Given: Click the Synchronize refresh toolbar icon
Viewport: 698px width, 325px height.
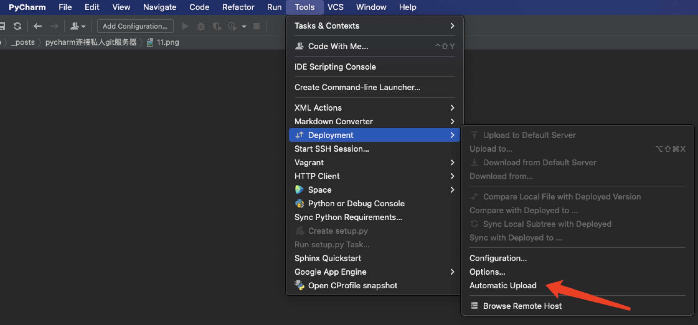Looking at the screenshot, I should [x=17, y=26].
